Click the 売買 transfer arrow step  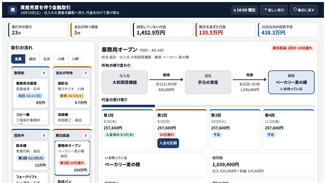(x=250, y=82)
